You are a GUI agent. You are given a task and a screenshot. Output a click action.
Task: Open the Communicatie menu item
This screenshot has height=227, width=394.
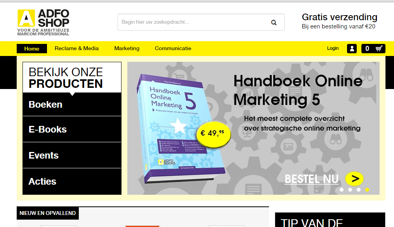pos(173,48)
